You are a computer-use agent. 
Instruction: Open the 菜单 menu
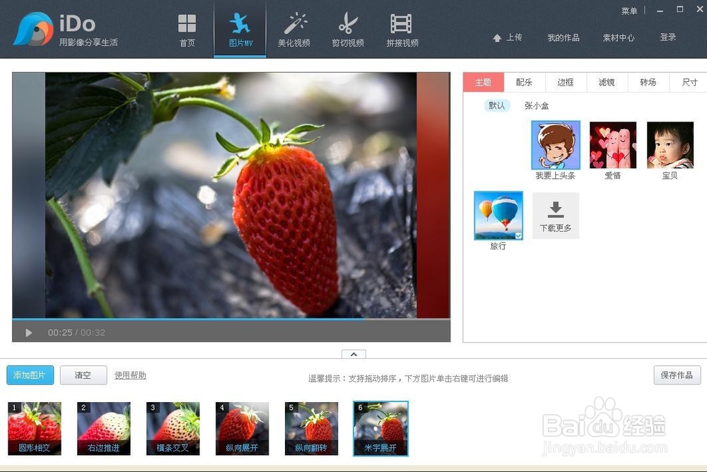629,11
